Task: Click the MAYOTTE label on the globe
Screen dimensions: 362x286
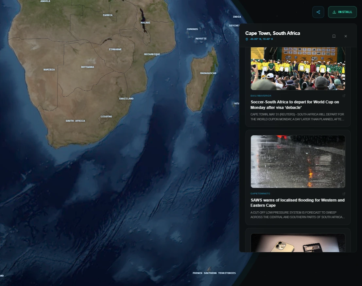Action: [x=201, y=39]
